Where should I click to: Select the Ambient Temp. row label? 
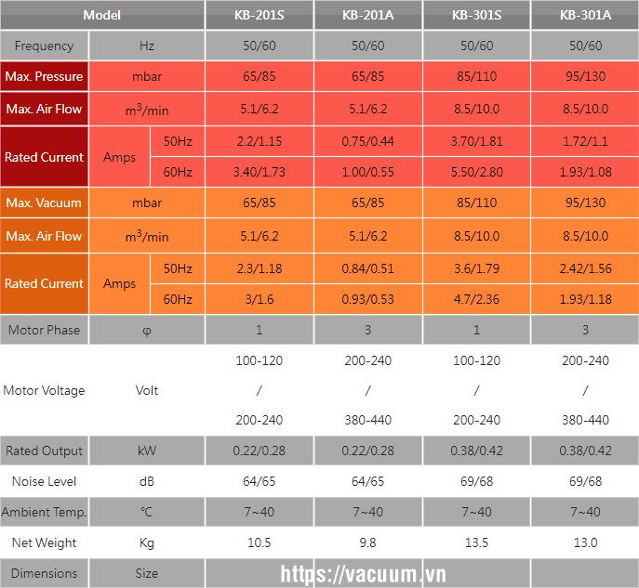click(x=44, y=513)
